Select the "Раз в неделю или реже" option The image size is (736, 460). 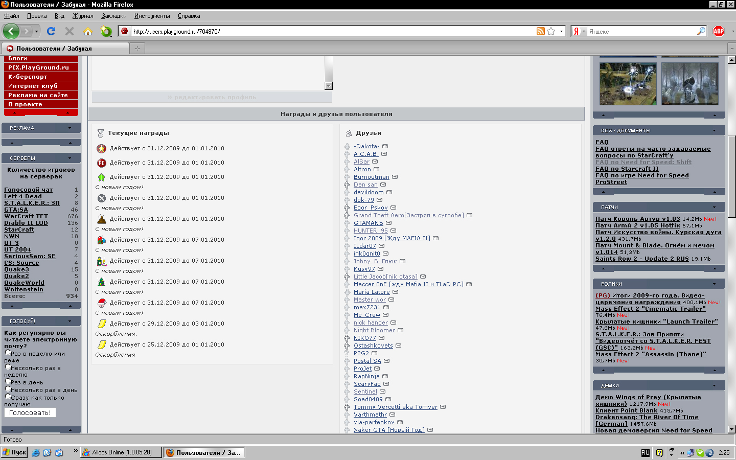point(8,352)
